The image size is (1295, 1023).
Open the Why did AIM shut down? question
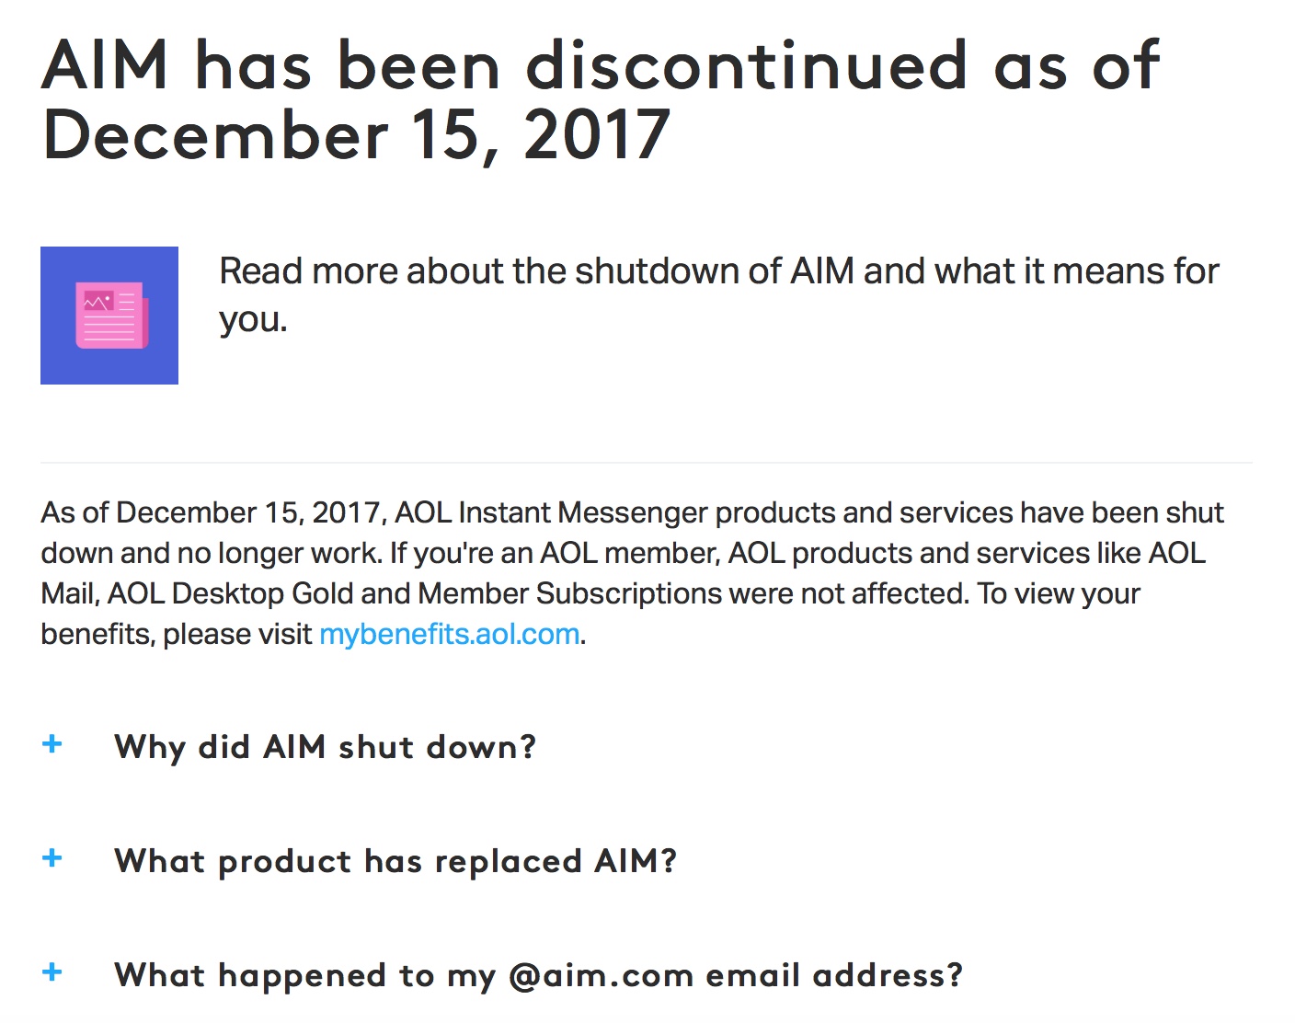tap(325, 747)
